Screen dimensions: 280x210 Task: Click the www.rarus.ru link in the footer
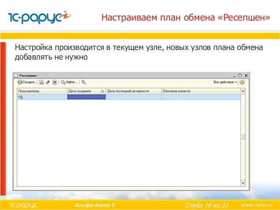(257, 205)
